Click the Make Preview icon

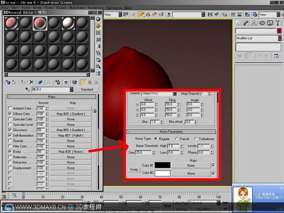point(98,53)
